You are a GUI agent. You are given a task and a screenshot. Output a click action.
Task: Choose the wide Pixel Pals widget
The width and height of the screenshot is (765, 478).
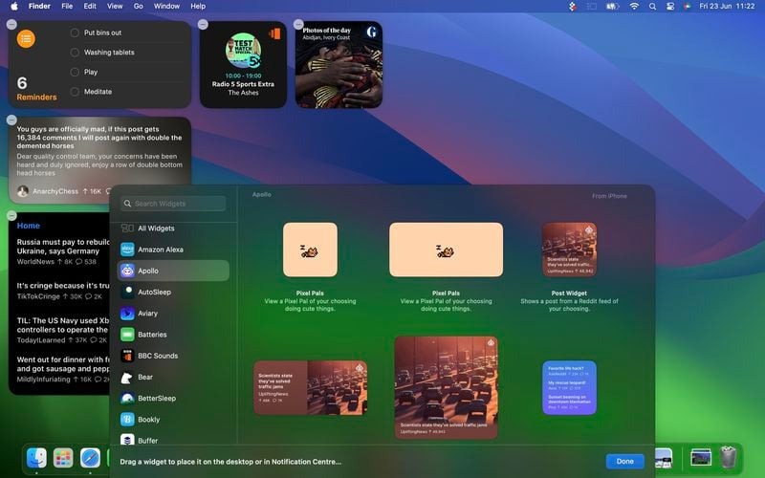click(446, 250)
